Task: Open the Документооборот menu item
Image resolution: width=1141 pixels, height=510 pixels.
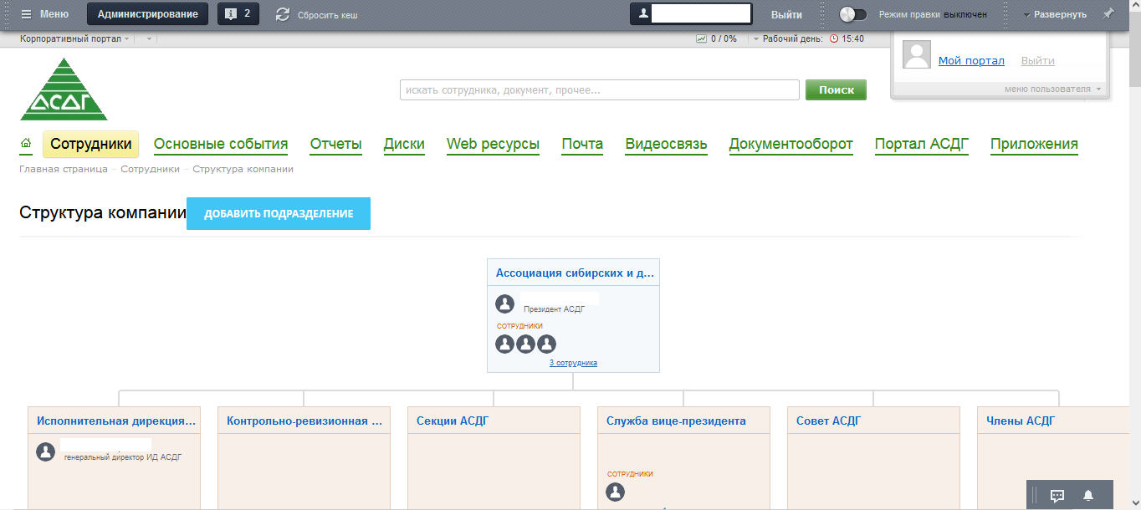Action: tap(791, 144)
